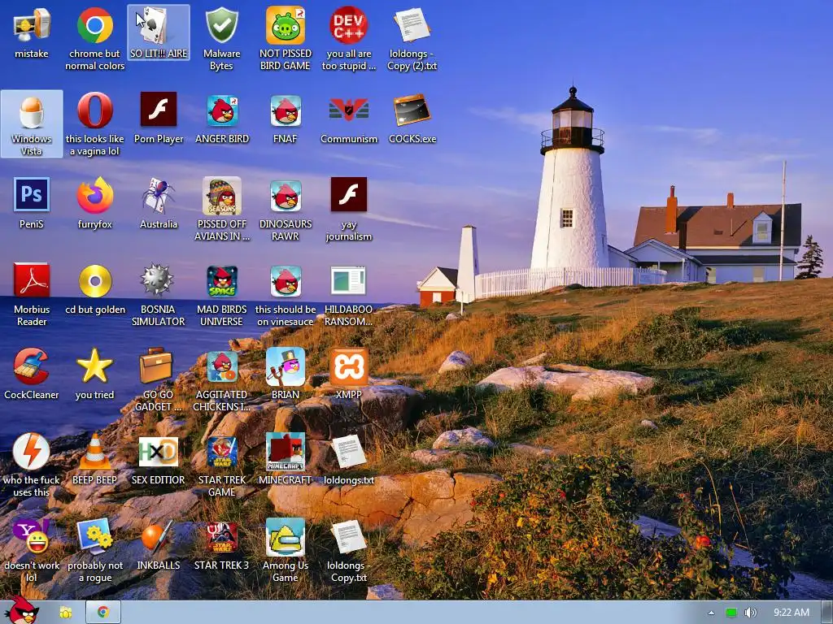Open the green tray status icon

pos(731,613)
